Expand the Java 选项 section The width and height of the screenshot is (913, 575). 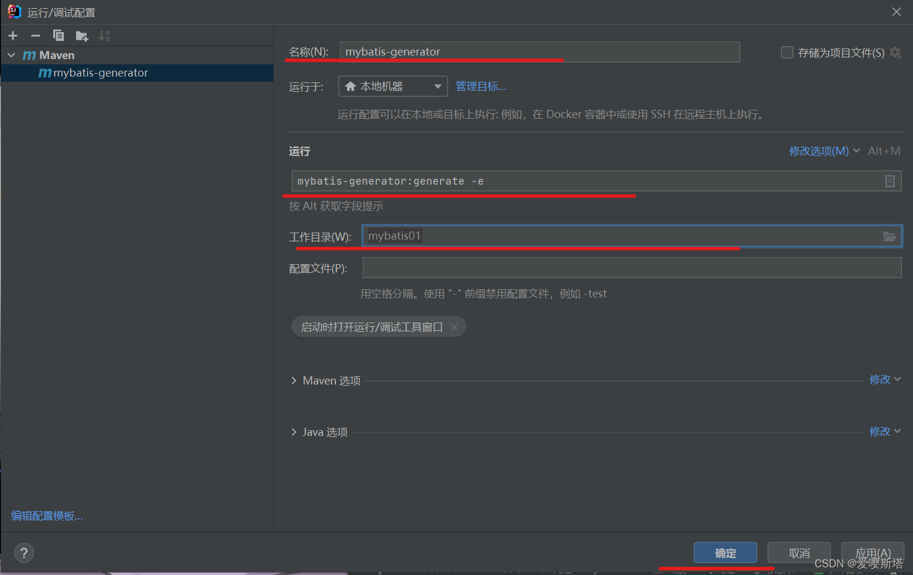[x=294, y=432]
